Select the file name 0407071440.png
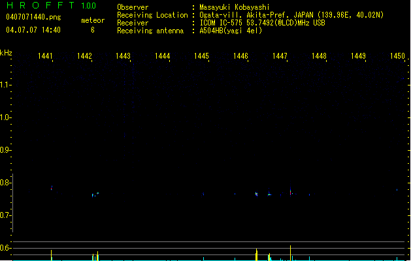 coord(33,17)
